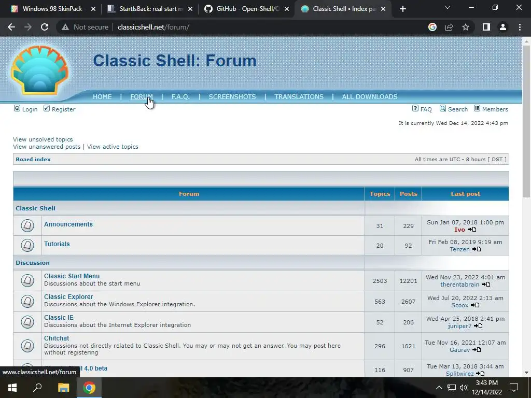
Task: Click the Login link
Action: (x=26, y=109)
